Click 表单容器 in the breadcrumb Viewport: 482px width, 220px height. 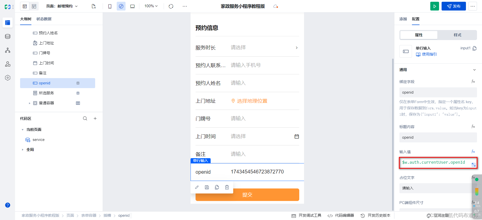click(89, 215)
